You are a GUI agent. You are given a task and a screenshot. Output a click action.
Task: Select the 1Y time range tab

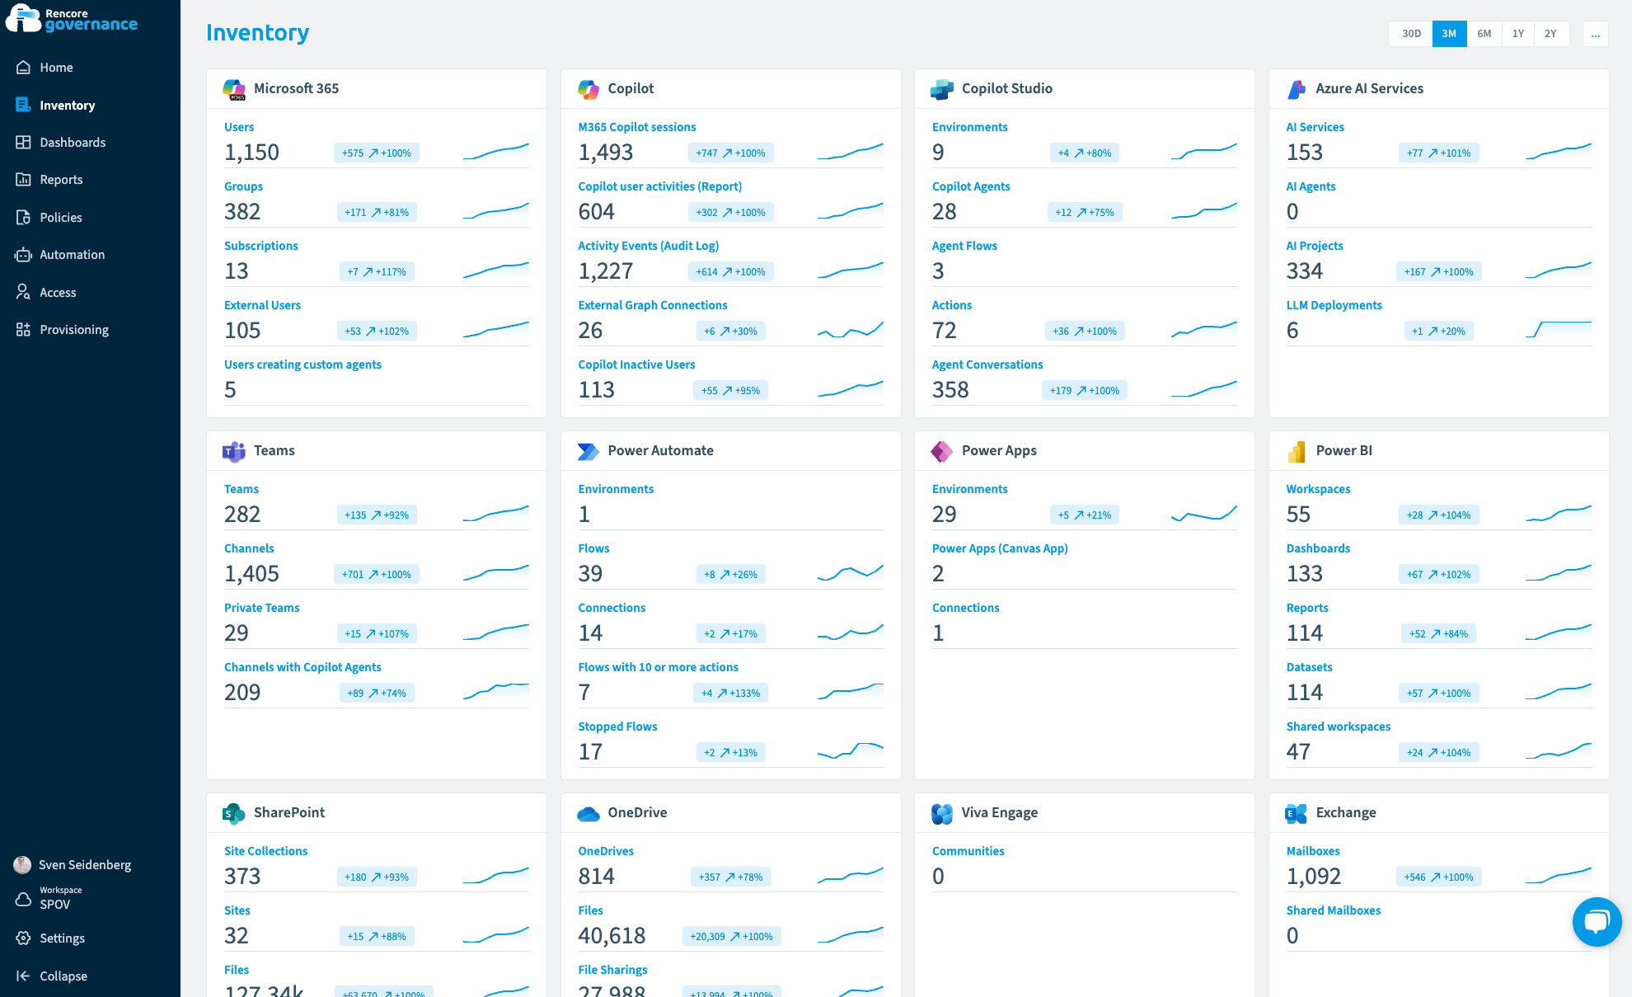tap(1517, 34)
